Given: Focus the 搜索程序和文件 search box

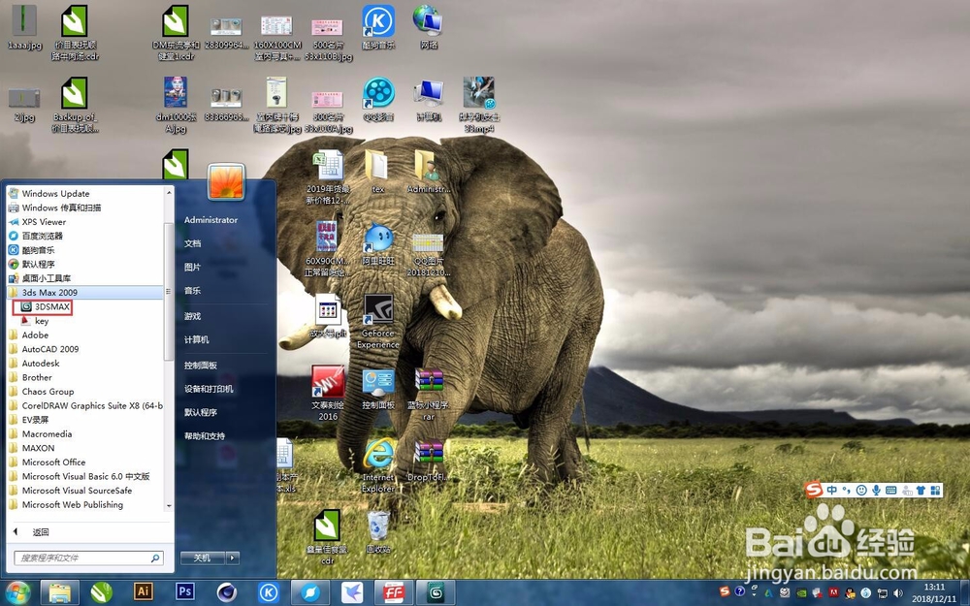Looking at the screenshot, I should pyautogui.click(x=88, y=558).
